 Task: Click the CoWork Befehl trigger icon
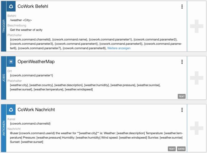pos(11,6)
